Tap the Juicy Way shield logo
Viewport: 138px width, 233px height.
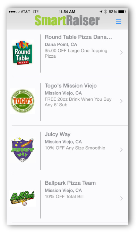tap(23, 150)
